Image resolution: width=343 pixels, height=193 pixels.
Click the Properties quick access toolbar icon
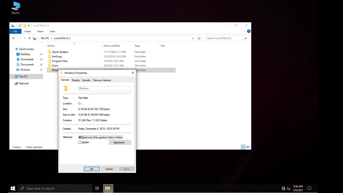[x=20, y=25]
